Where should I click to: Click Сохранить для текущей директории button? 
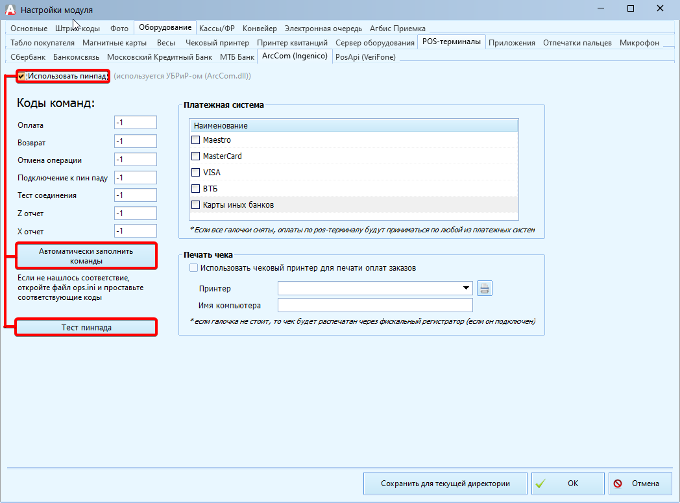coord(445,484)
